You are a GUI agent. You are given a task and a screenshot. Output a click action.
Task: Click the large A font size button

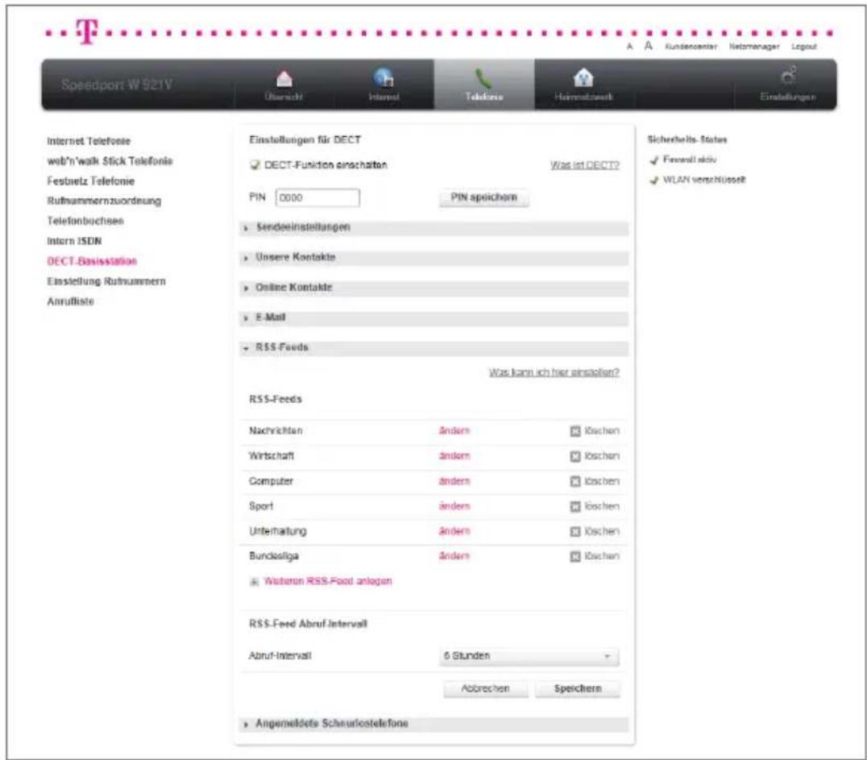[648, 46]
